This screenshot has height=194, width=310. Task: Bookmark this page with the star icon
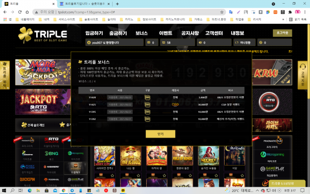point(222,12)
